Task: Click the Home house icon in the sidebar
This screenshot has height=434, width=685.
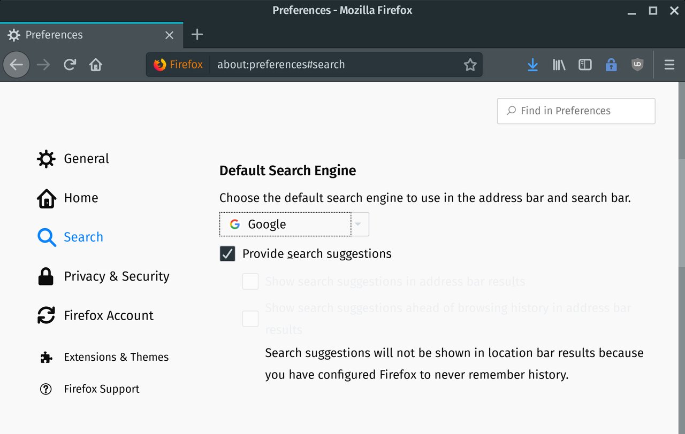Action: pos(46,198)
